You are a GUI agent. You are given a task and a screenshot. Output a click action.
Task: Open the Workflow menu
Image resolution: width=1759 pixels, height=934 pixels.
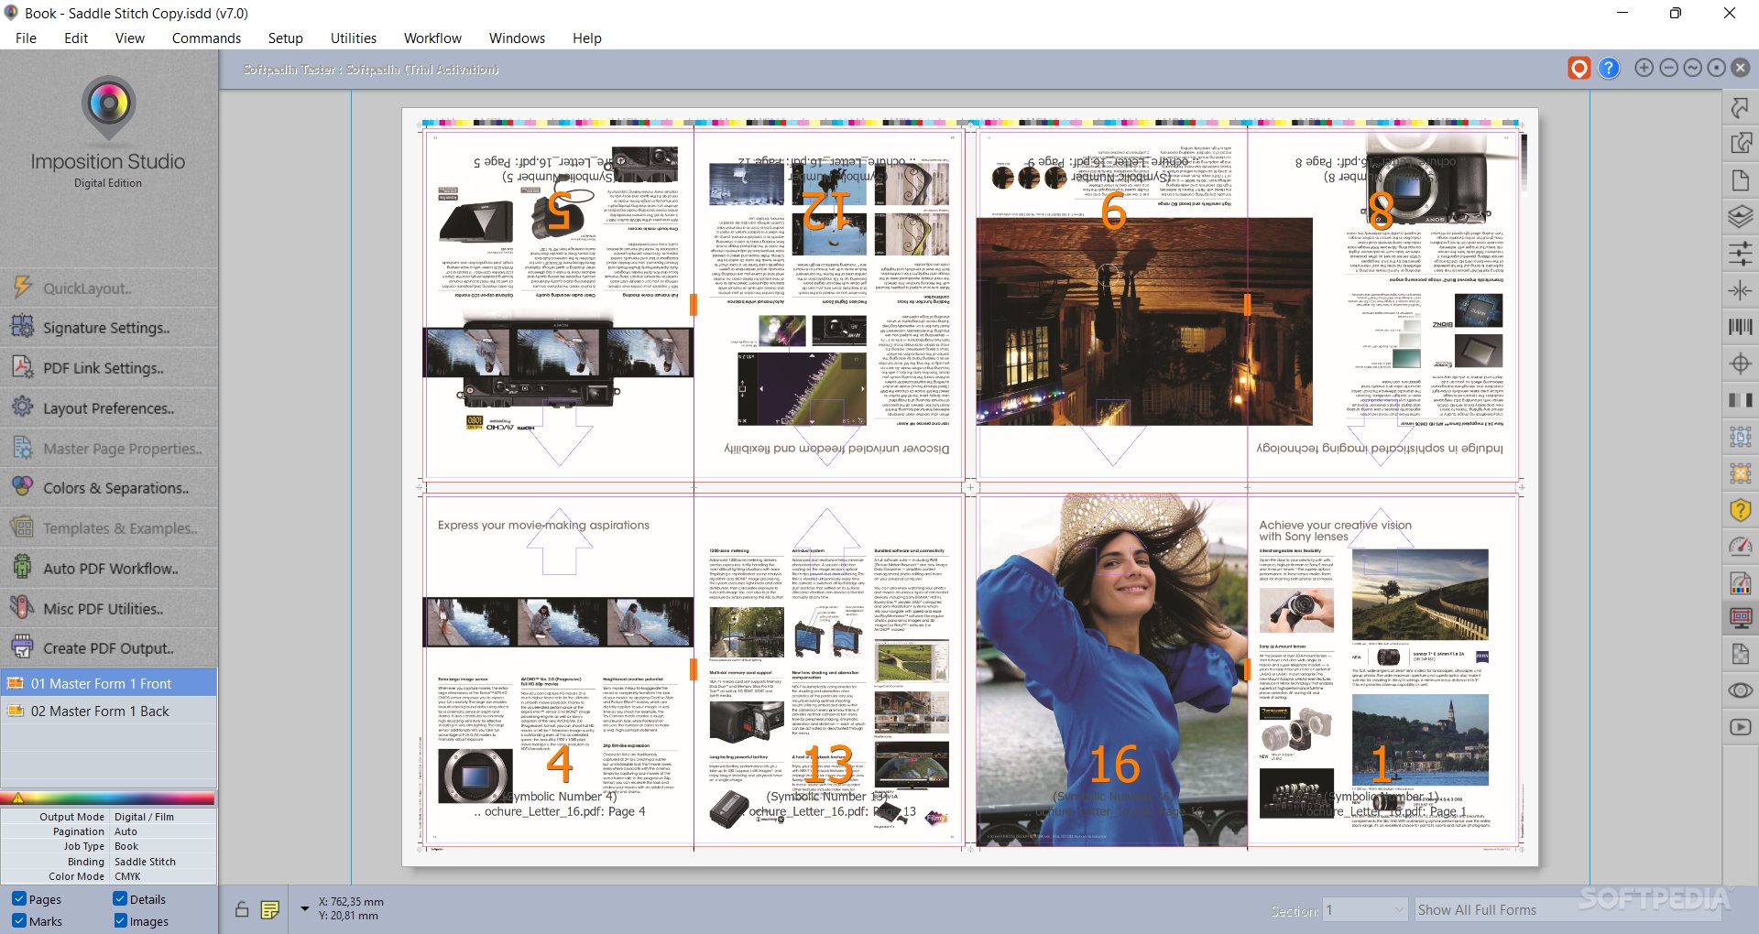(432, 38)
